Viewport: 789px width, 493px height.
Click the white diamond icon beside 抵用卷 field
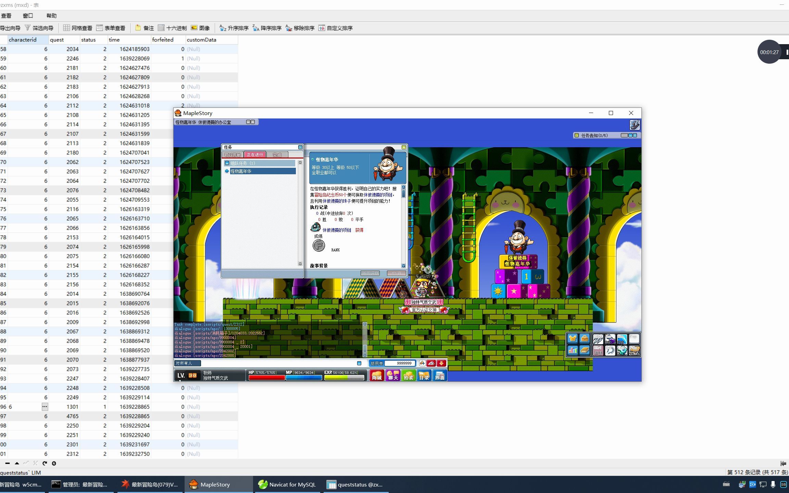coord(422,363)
